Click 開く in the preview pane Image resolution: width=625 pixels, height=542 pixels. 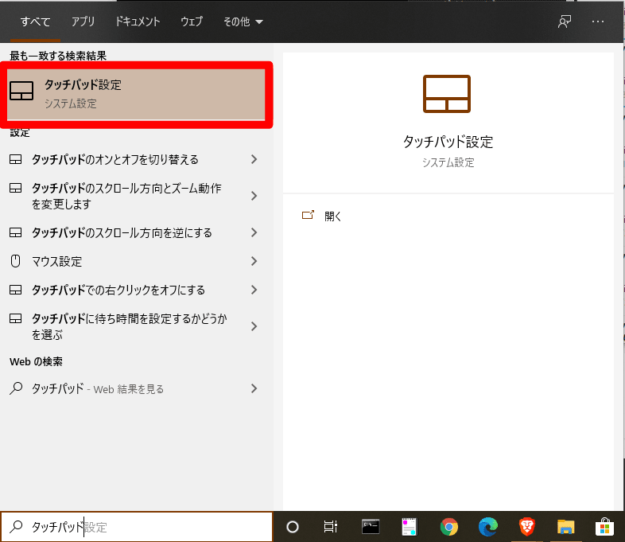click(x=333, y=216)
